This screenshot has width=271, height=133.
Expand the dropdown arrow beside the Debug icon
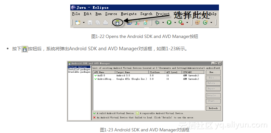(163, 23)
